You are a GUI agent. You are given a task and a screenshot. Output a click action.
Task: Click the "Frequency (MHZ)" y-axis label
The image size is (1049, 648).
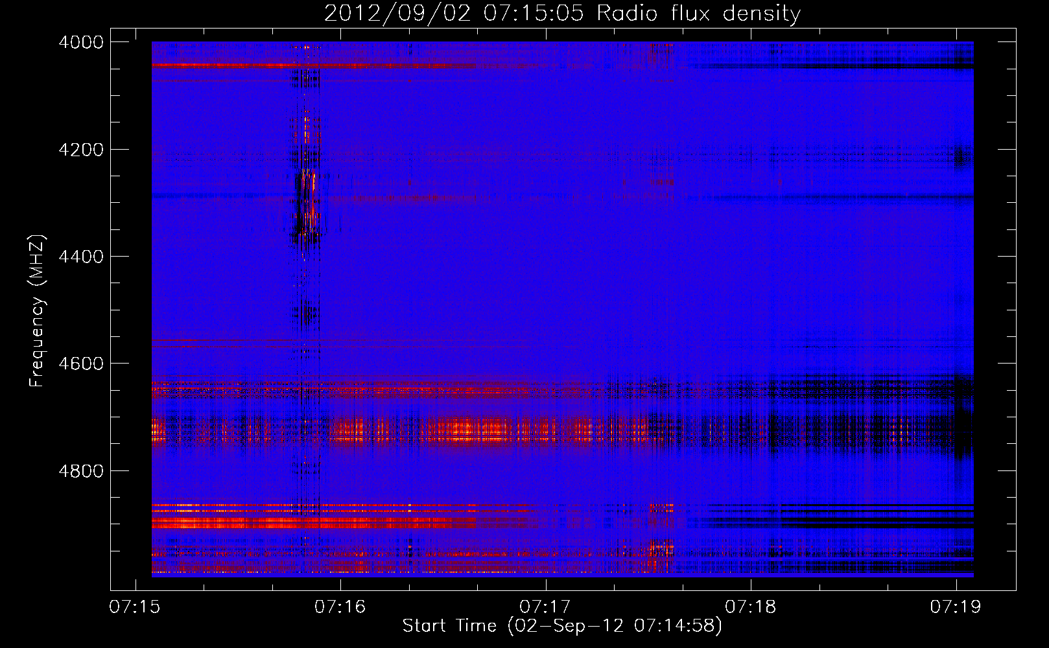pos(38,311)
